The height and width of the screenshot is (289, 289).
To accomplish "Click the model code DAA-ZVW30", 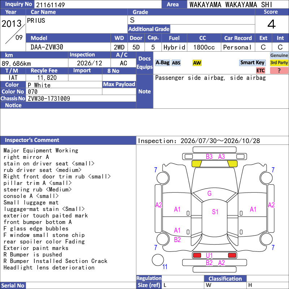I will tap(47, 47).
